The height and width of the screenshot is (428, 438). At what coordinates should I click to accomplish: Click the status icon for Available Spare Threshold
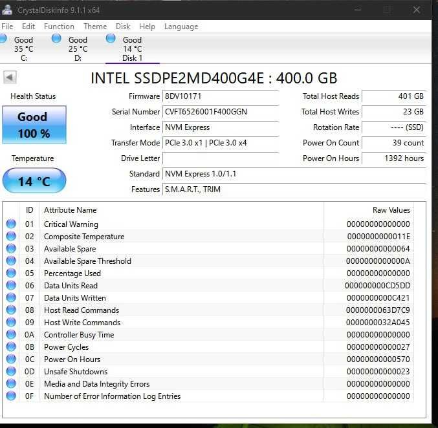click(x=11, y=261)
